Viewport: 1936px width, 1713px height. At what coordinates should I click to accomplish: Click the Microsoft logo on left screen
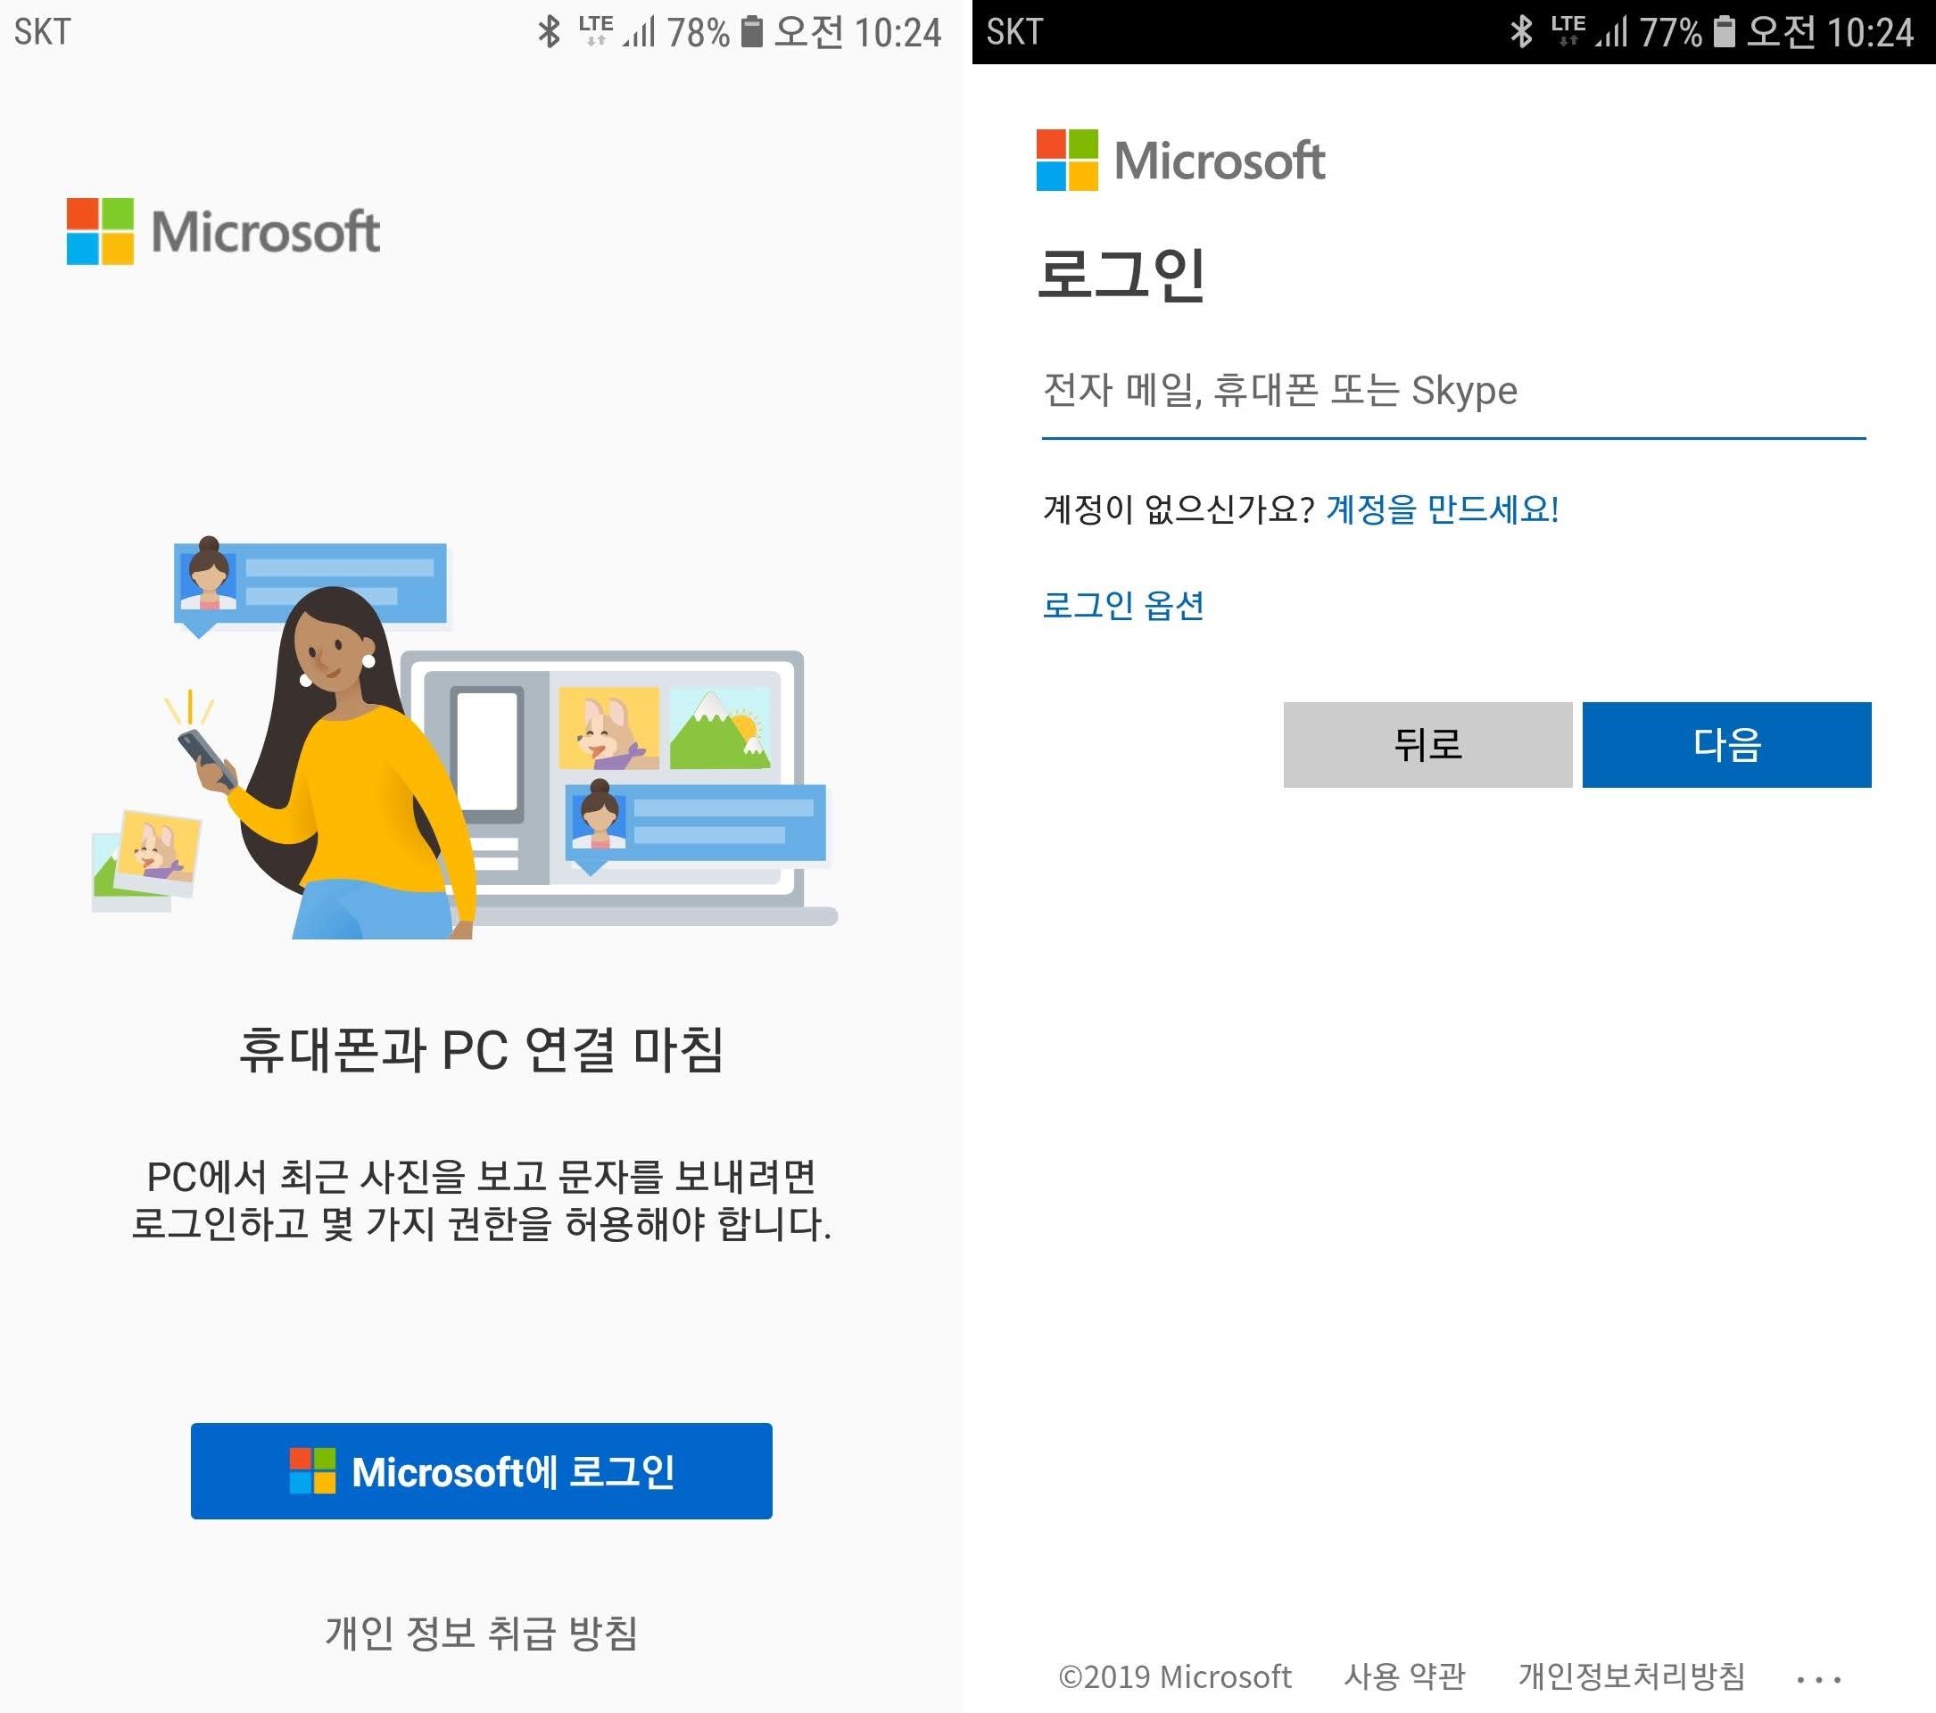[222, 231]
